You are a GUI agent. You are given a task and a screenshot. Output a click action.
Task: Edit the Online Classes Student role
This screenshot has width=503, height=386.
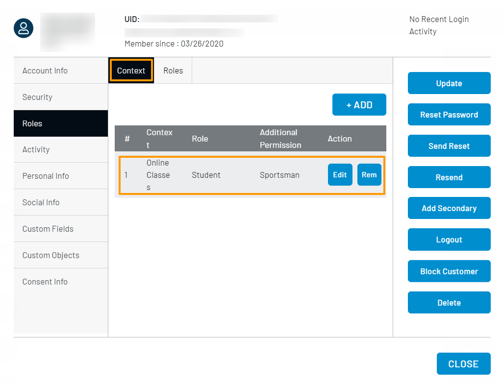pyautogui.click(x=340, y=174)
